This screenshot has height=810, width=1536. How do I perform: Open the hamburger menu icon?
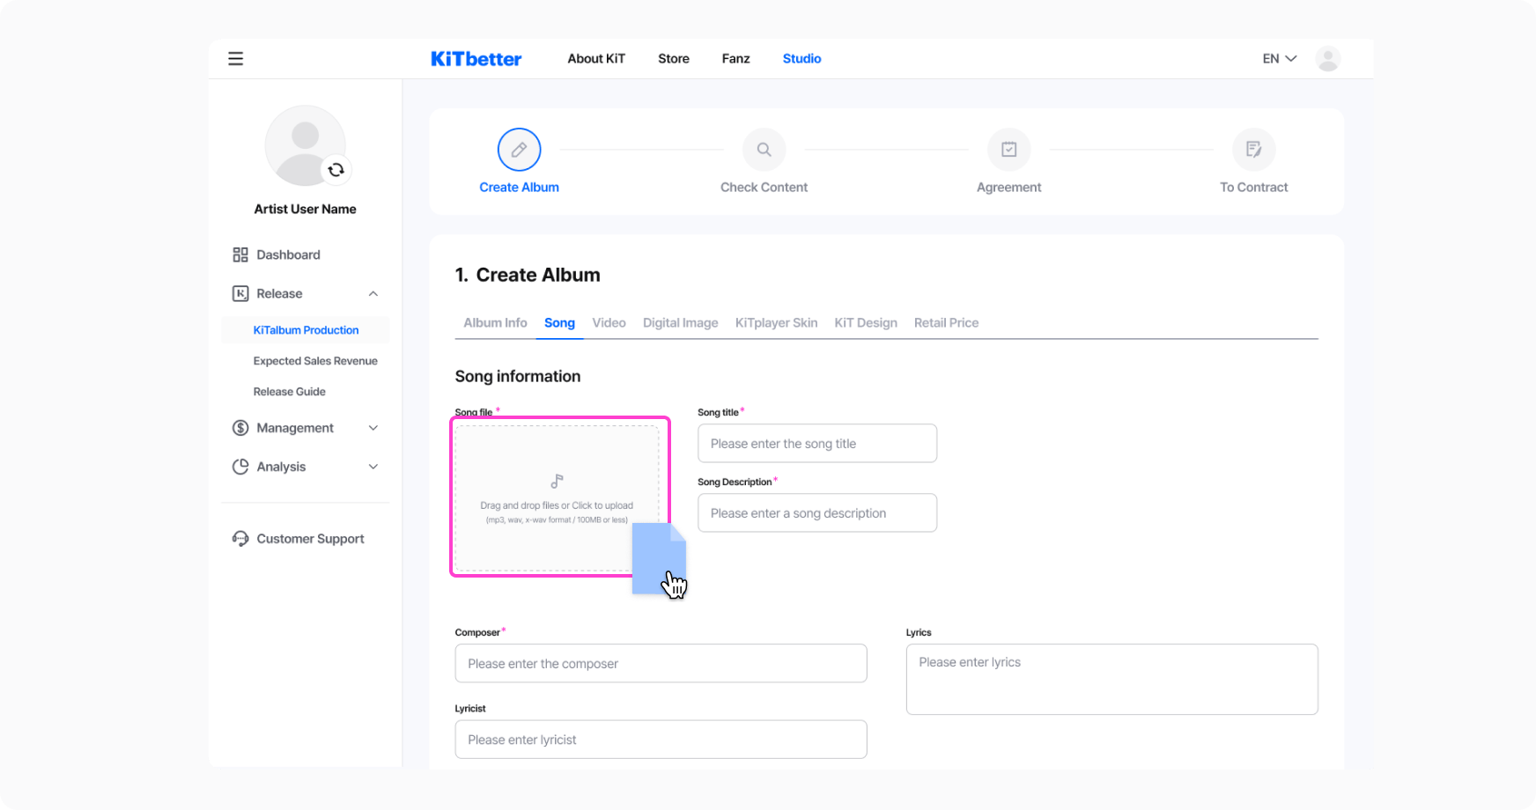pyautogui.click(x=235, y=59)
